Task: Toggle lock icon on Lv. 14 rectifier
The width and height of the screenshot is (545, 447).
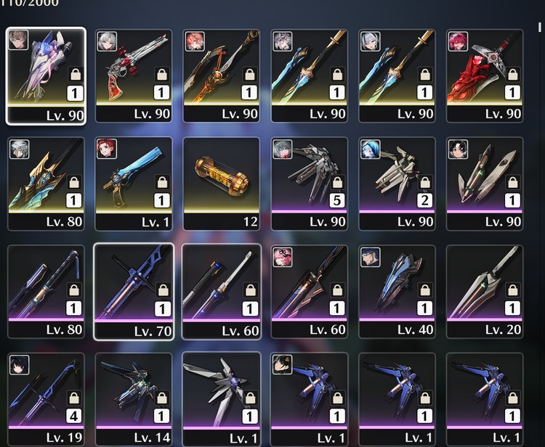Action: coord(161,398)
